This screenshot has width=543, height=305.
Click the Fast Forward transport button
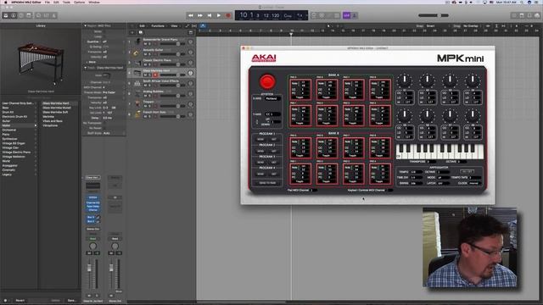200,15
